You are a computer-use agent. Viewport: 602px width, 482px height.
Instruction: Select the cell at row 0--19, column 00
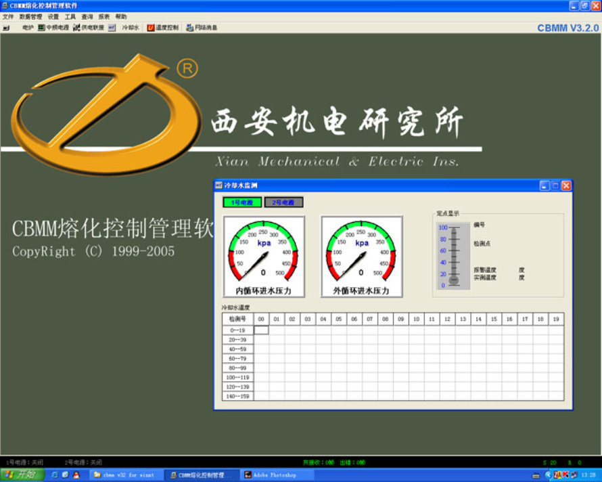click(261, 330)
